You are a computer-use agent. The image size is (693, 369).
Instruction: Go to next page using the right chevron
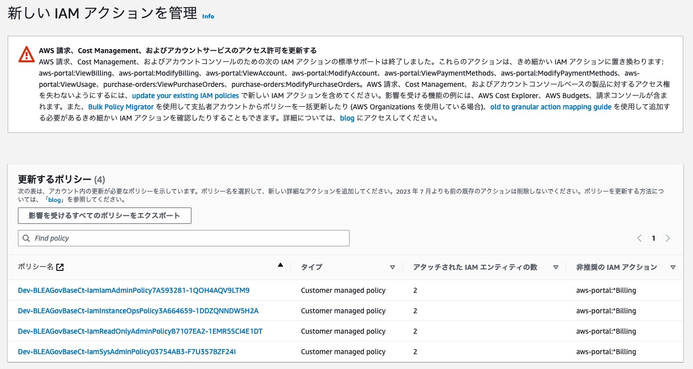(x=668, y=238)
